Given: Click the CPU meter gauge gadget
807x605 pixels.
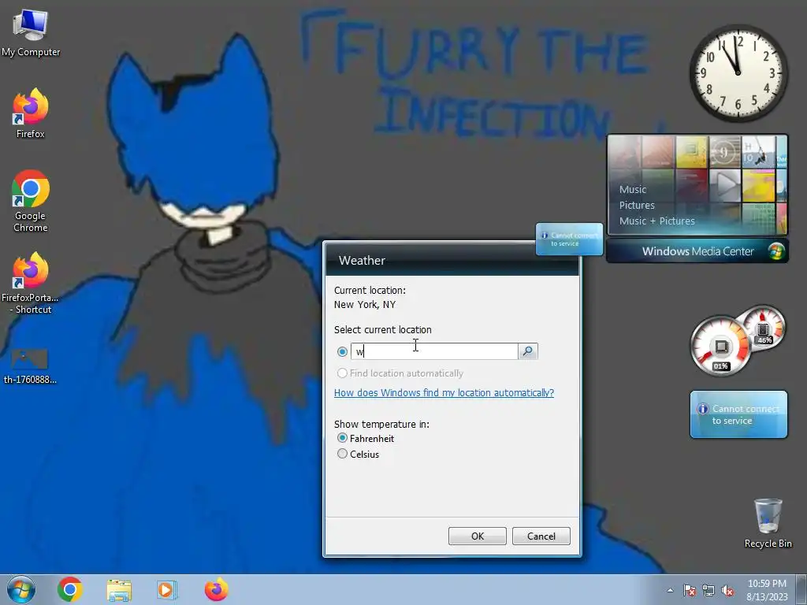Looking at the screenshot, I should 720,346.
